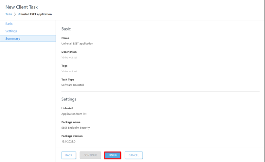Click the greyed-out CONTINUE button
Viewport: 265px width, 162px height.
click(90, 155)
